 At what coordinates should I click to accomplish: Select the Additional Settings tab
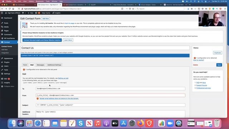tap(54, 65)
